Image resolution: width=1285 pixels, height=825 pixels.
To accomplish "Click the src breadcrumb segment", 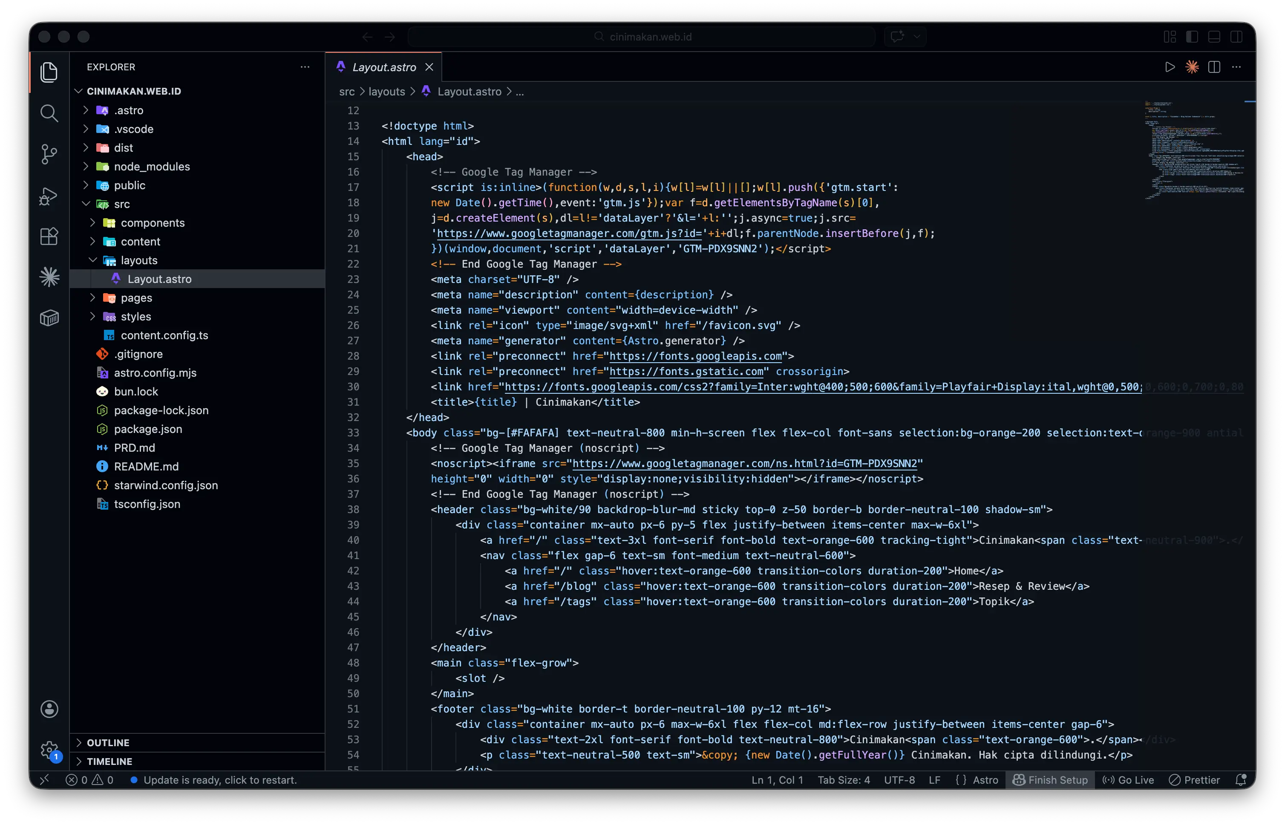I will [x=346, y=92].
